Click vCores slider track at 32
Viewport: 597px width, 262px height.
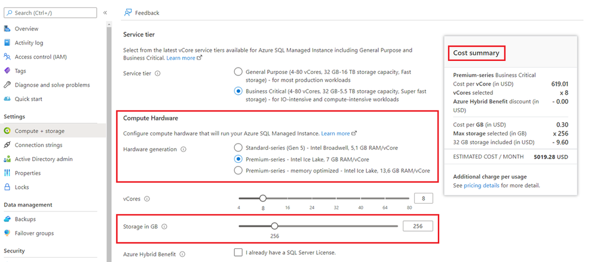(336, 198)
